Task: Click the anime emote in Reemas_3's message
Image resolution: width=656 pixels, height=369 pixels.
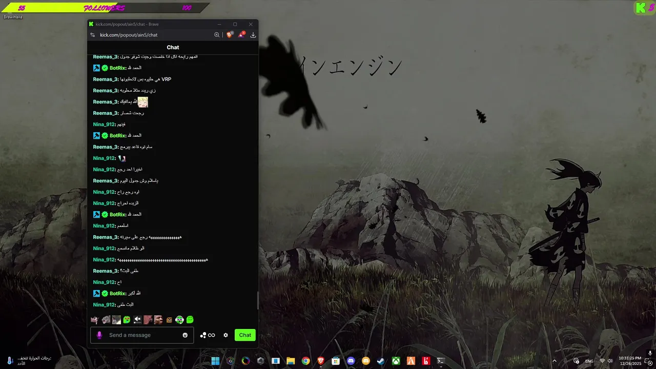Action: (143, 102)
